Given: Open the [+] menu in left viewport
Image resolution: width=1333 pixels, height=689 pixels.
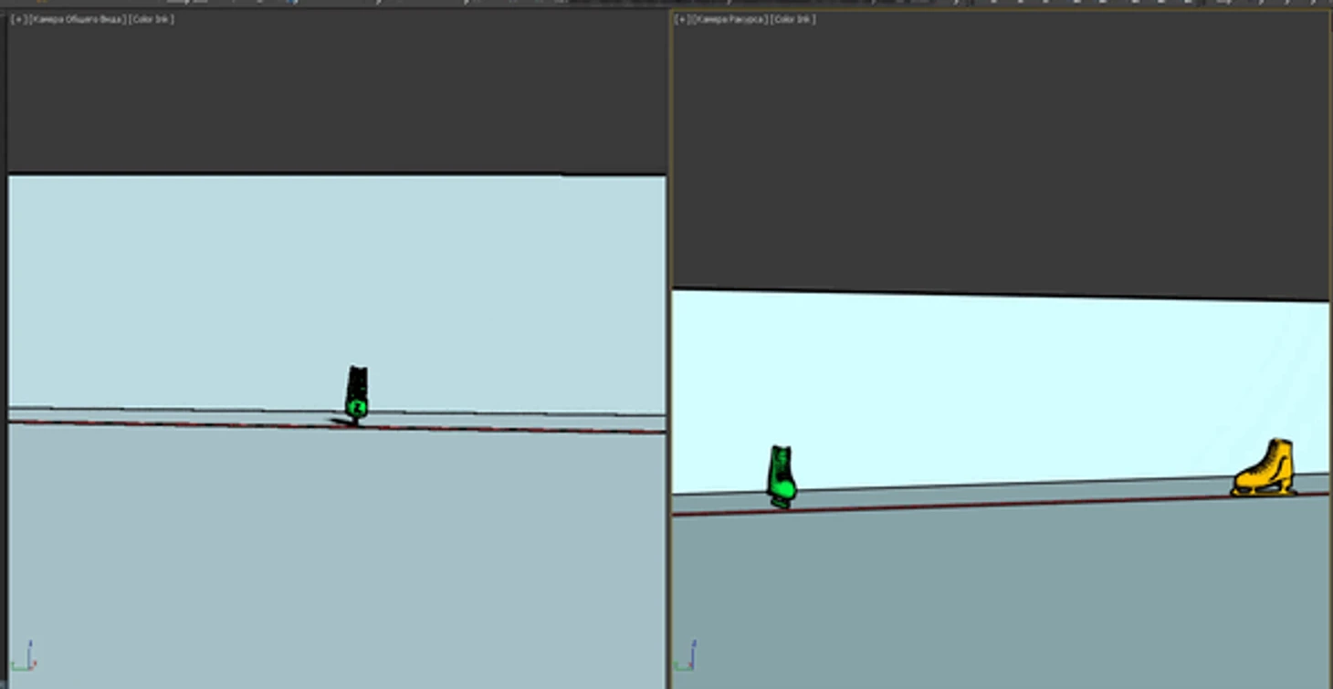Looking at the screenshot, I should 18,19.
